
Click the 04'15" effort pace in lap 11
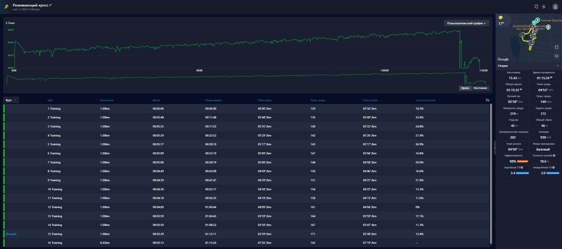[x=370, y=198]
